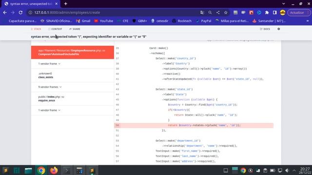Click the show desktop tray icon
The image size is (312, 175).
pos(226,170)
